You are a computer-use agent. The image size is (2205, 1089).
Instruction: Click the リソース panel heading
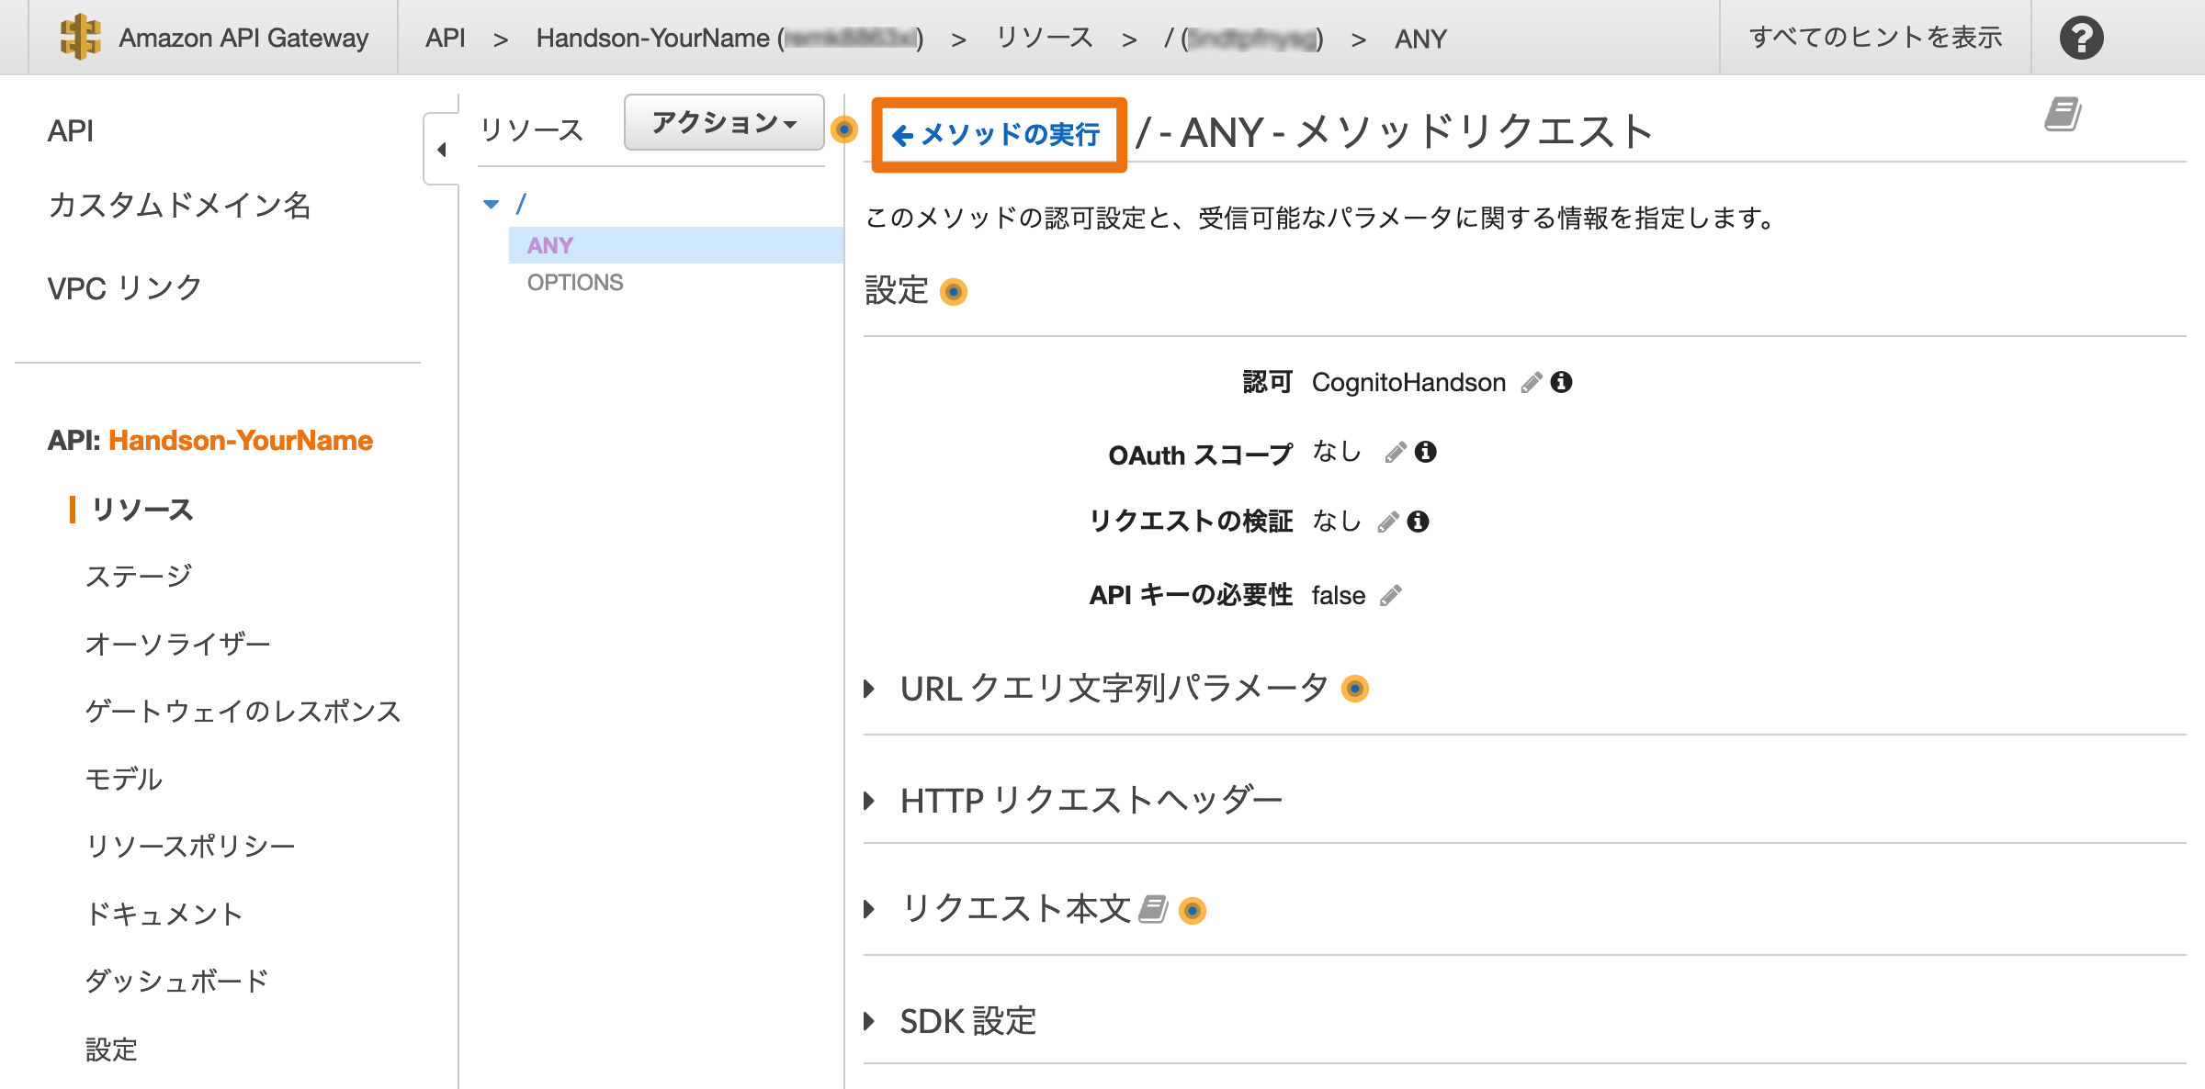(x=532, y=129)
